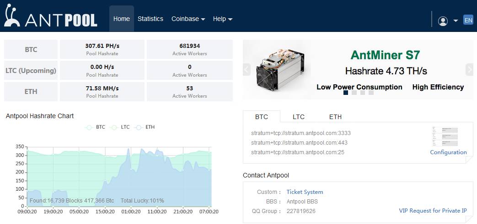Switch to the ETH stratum tab
This screenshot has width=477, height=224.
pos(335,117)
